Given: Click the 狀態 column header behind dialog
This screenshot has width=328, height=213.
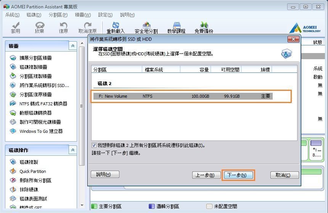Looking at the screenshot, I should (318, 42).
